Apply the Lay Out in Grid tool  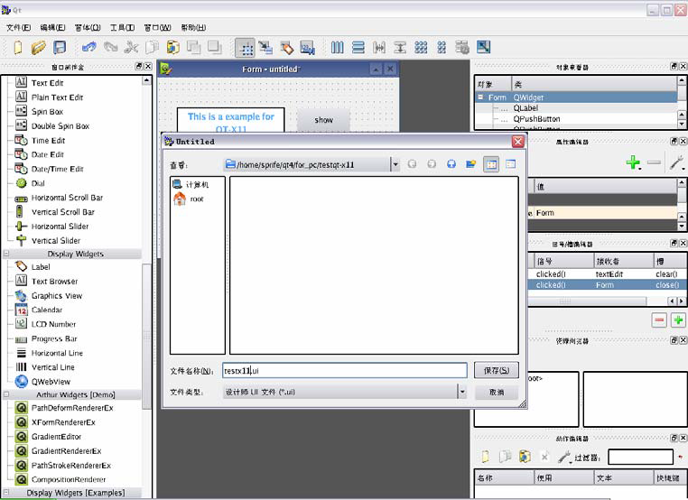tap(421, 47)
